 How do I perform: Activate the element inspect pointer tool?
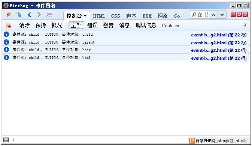pos(19,15)
